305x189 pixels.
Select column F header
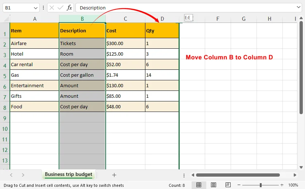coord(218,19)
